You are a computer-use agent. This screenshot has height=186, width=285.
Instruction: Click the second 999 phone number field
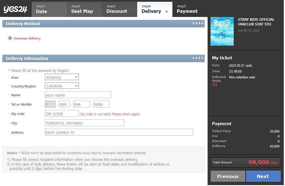point(82,104)
